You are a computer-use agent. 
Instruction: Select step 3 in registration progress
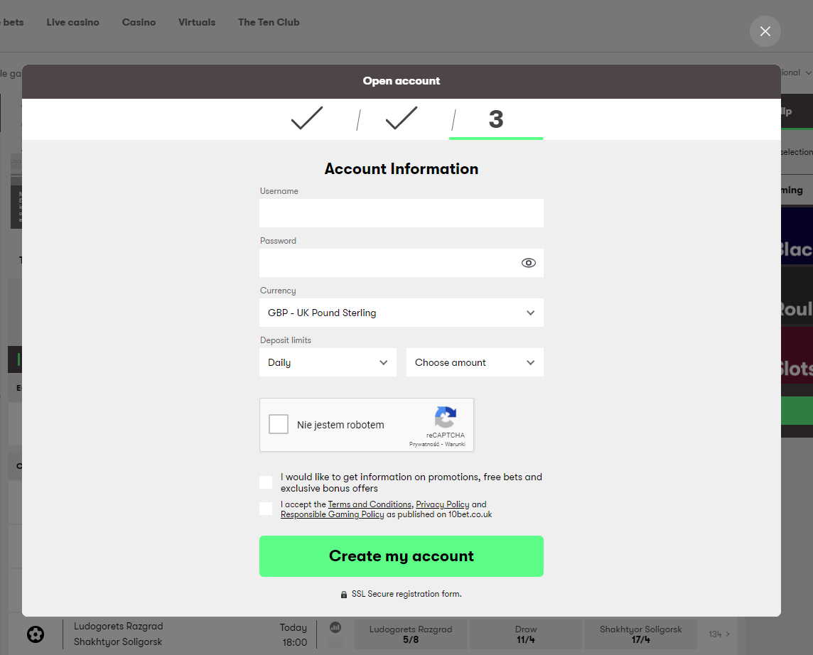coord(495,119)
